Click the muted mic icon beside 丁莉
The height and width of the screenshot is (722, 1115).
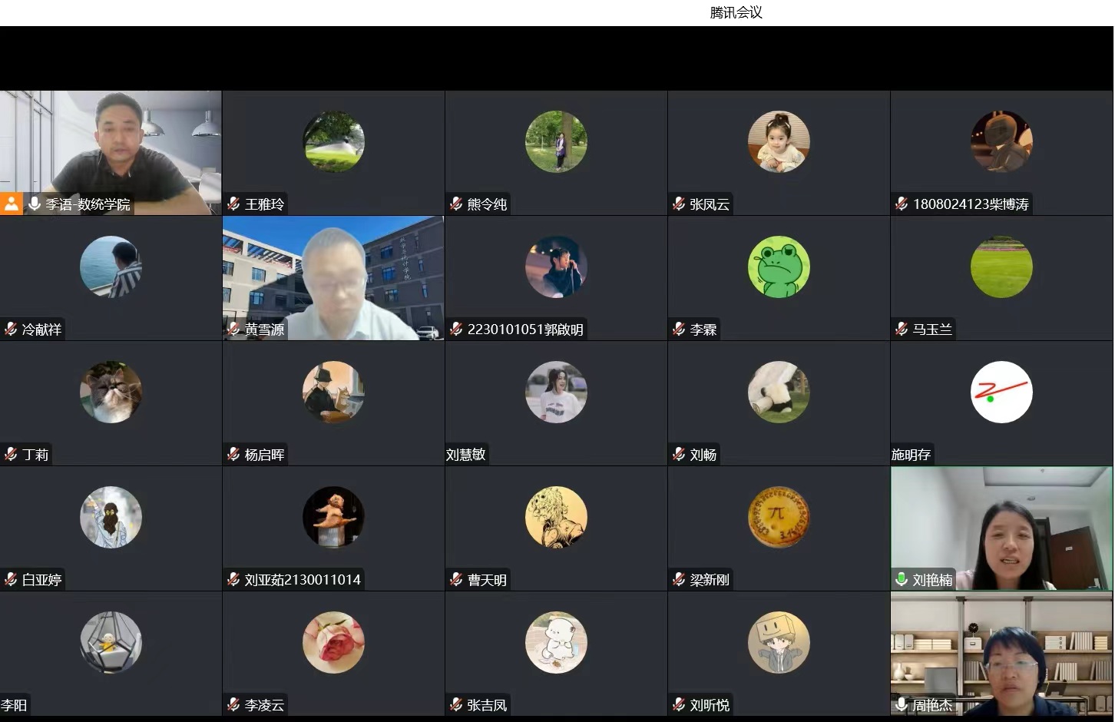coord(11,455)
